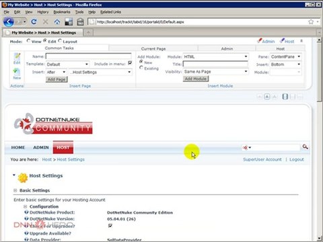Switch to the Host control panel tab
Image resolution: width=323 pixels, height=242 pixels.
(x=281, y=48)
